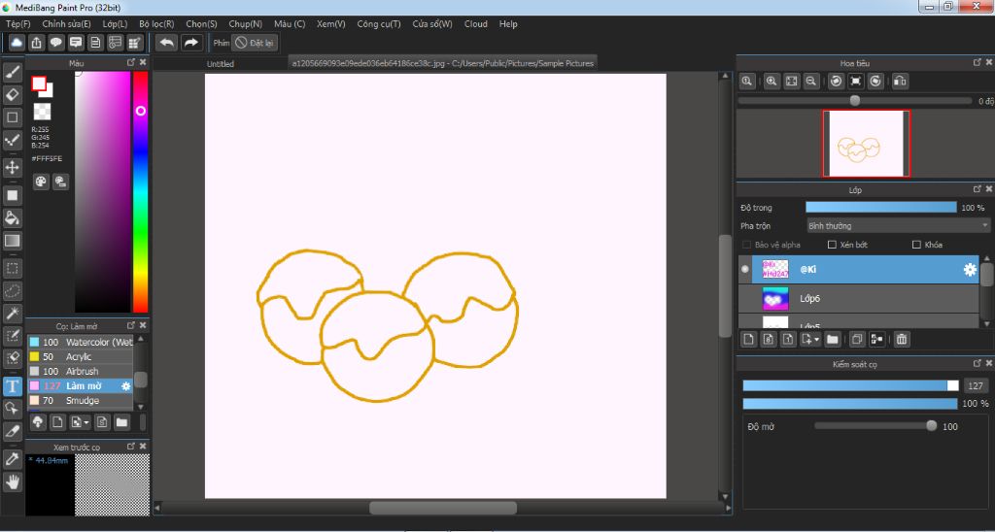Create a new layer in Lớp panel
995x532 pixels.
pyautogui.click(x=749, y=340)
